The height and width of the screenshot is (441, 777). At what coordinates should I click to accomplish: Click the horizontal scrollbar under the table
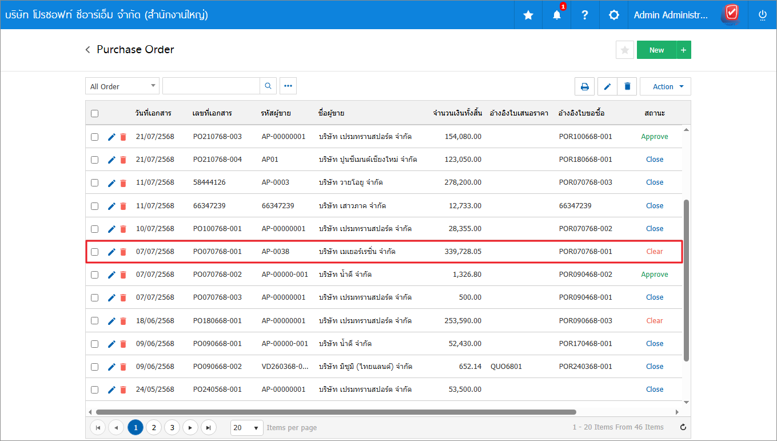(336, 412)
